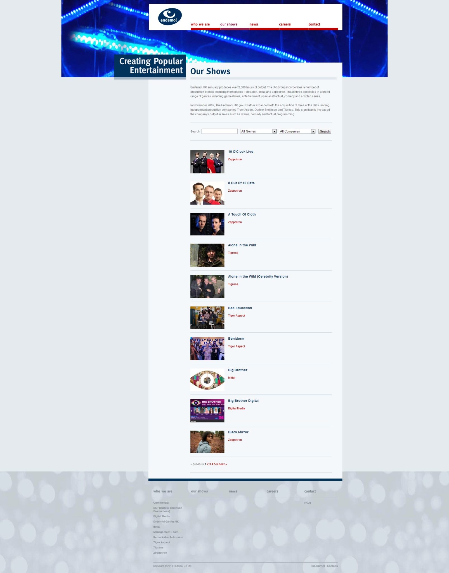Go to the next page of shows
The image size is (449, 573).
click(x=223, y=464)
